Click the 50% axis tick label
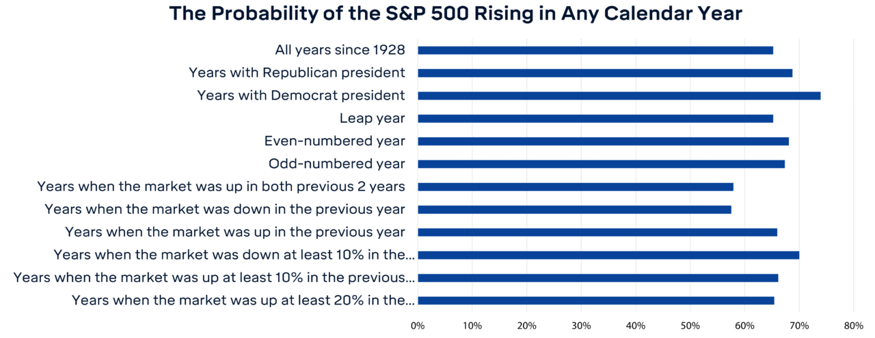 click(x=690, y=326)
